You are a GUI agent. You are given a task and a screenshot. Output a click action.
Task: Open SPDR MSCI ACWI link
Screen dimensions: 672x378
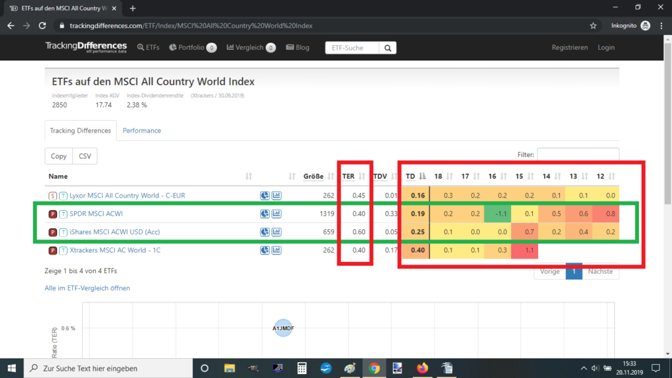[x=96, y=213]
